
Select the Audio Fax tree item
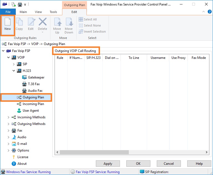(32, 91)
